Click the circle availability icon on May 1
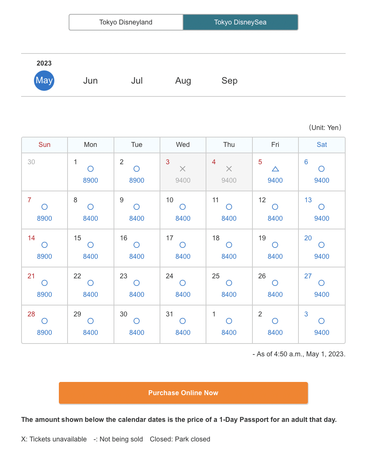The height and width of the screenshot is (452, 369). tap(91, 169)
